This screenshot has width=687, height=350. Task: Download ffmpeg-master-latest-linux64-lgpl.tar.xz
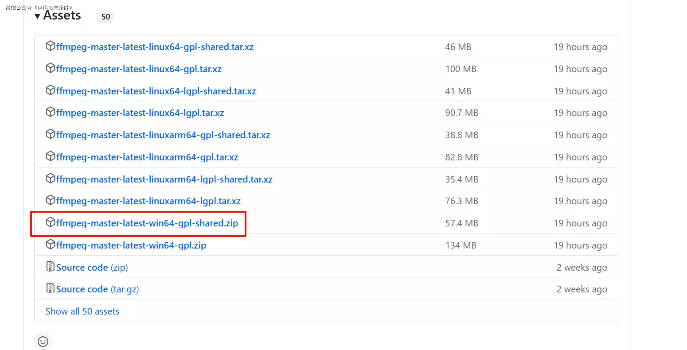(140, 113)
